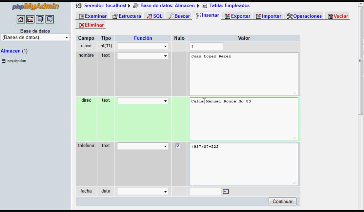Open the Función dropdown for fecha
This screenshot has height=212, width=364.
tap(143, 191)
